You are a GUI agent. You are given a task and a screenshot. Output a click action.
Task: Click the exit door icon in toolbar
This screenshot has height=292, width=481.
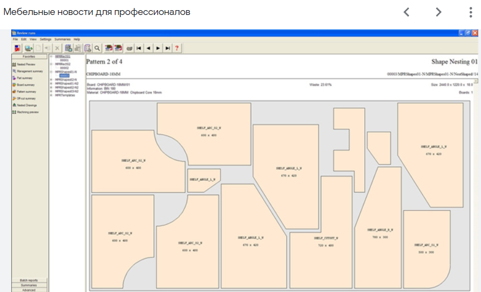(x=18, y=48)
